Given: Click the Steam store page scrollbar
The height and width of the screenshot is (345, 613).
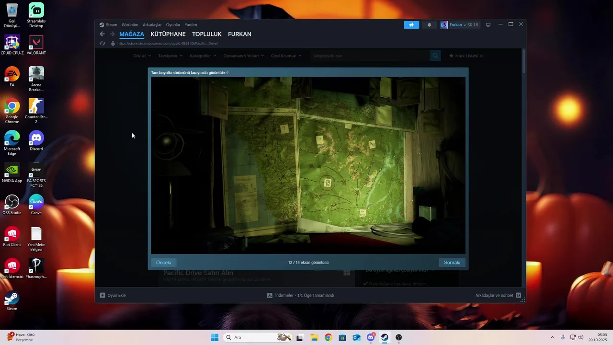Looking at the screenshot, I should [x=523, y=61].
